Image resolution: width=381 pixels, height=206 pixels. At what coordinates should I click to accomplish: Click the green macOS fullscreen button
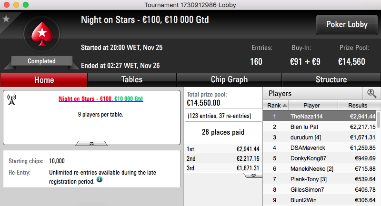26,5
